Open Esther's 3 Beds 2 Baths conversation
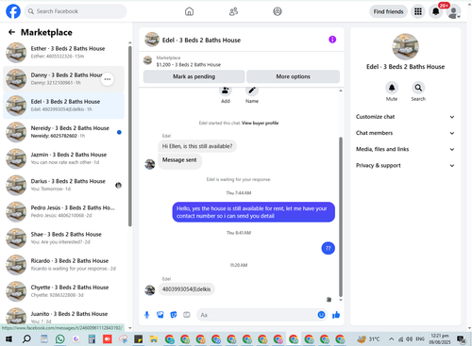Viewport: 472px width, 346px height. click(63, 53)
